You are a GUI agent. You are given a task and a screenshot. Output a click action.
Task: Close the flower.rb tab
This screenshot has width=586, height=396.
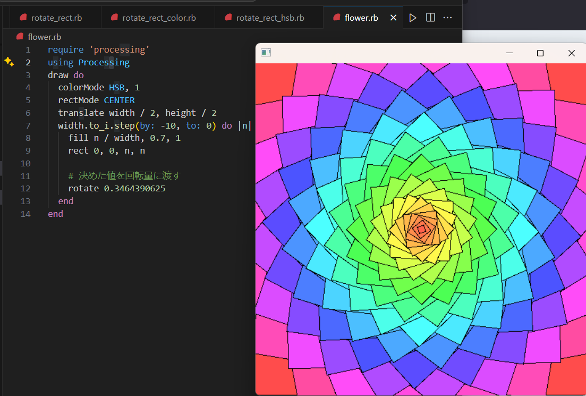click(x=393, y=18)
